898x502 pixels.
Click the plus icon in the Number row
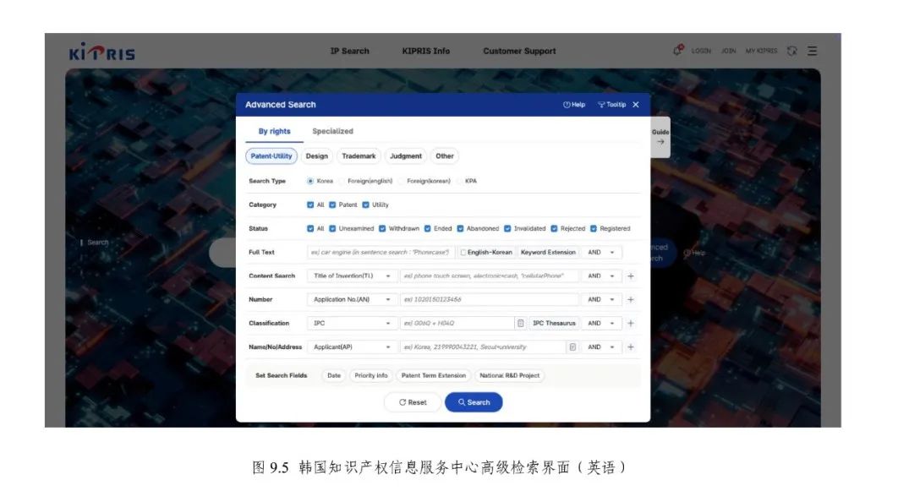(x=631, y=300)
